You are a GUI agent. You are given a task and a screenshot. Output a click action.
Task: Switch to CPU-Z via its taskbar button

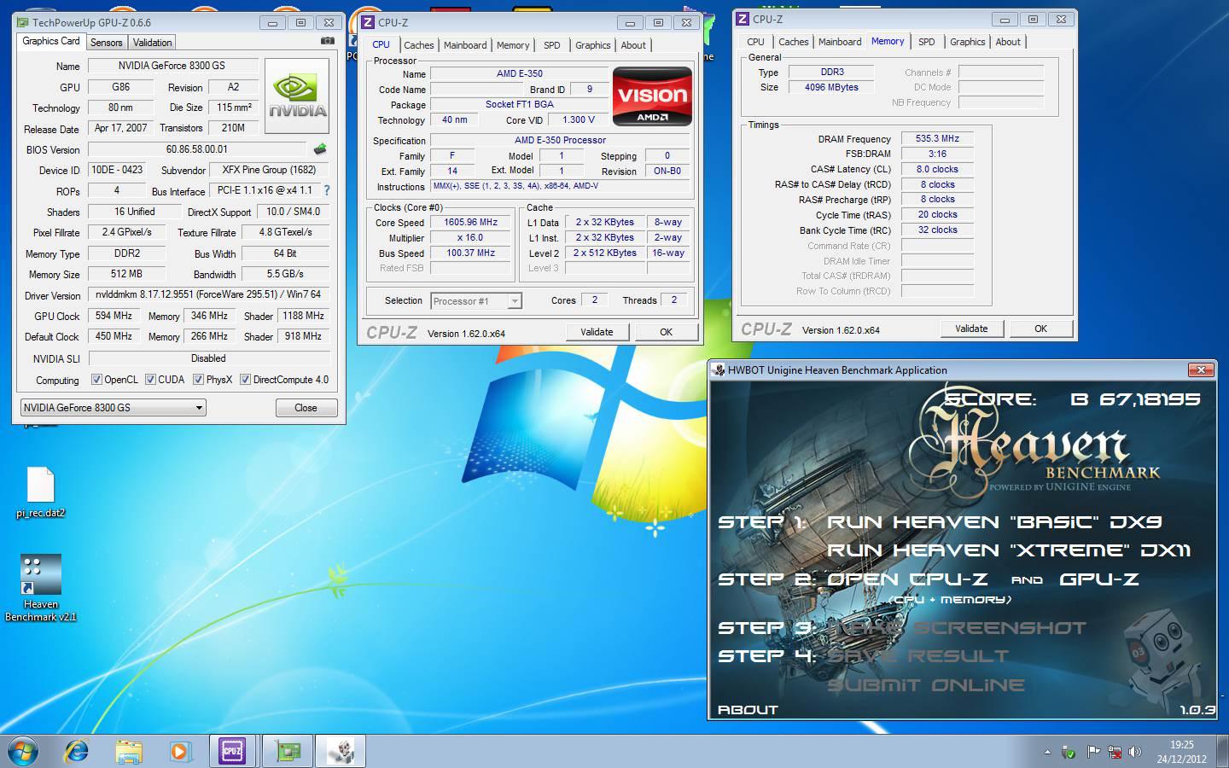click(232, 751)
